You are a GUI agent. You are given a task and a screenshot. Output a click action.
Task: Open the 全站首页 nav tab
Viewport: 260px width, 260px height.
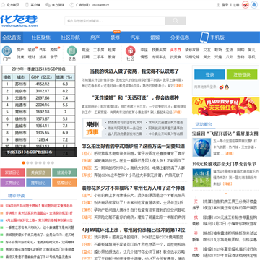point(12,38)
